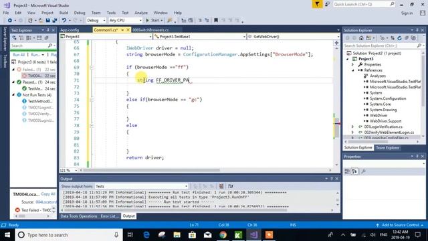The image size is (428, 241).
Task: Open the GetWebDriver() member dropdown
Action: (294, 36)
